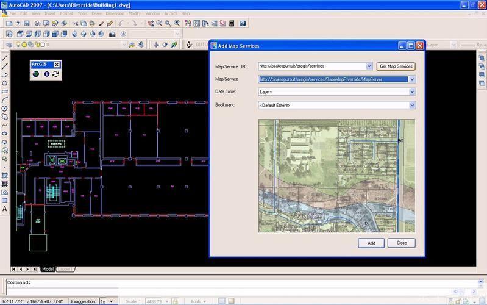Viewport: 487px width, 305px height.
Task: Jump to first layout tab arrow
Action: pos(13,269)
